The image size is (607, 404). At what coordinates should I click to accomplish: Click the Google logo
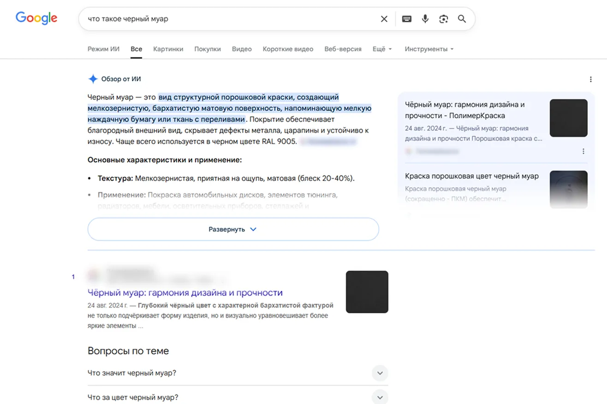click(x=36, y=18)
